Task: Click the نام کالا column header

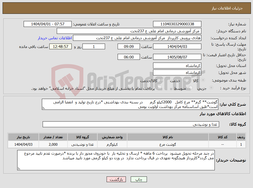Action: 168,137
